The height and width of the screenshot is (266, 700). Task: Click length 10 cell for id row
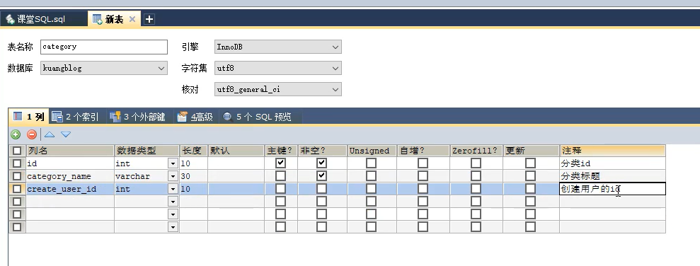[x=193, y=163]
